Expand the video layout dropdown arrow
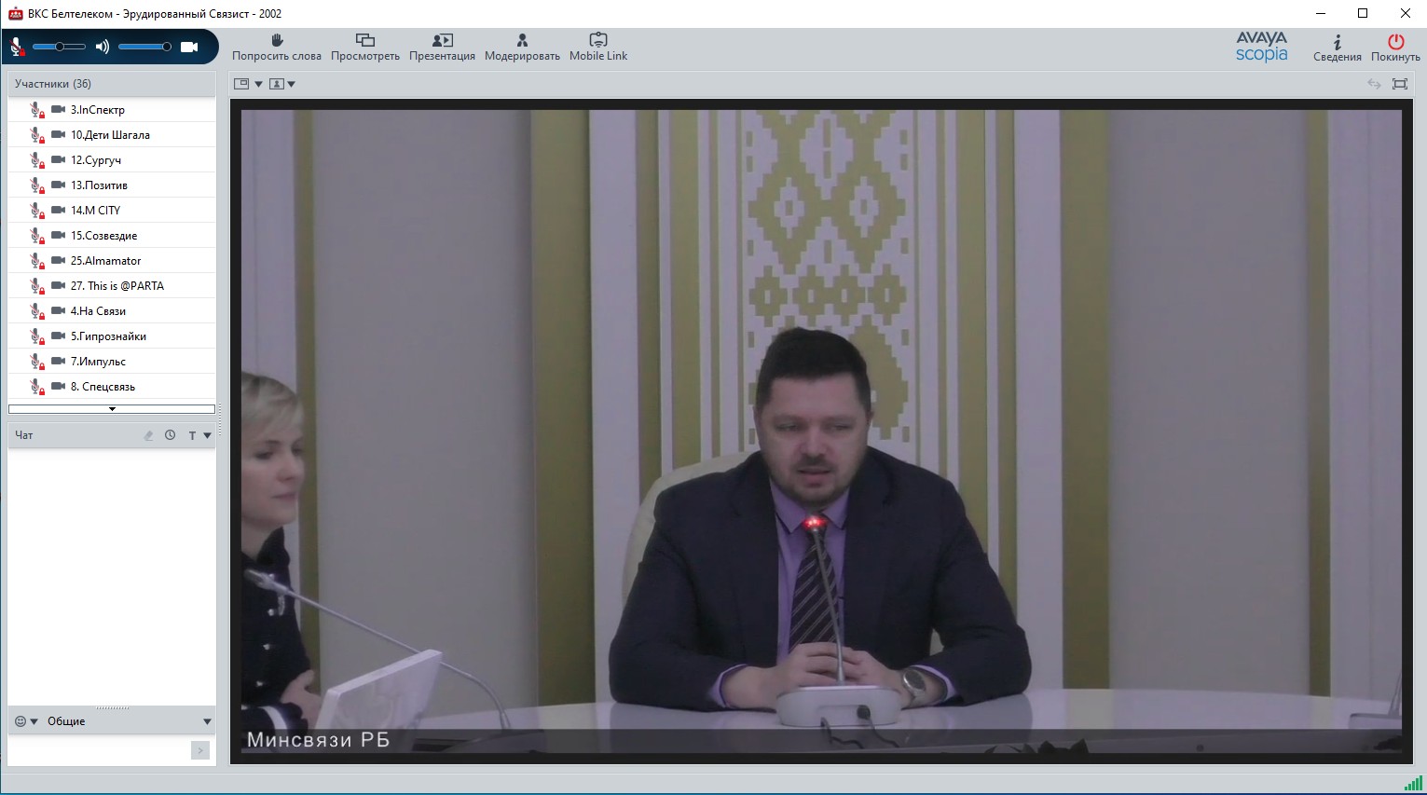The height and width of the screenshot is (795, 1427). 258,84
